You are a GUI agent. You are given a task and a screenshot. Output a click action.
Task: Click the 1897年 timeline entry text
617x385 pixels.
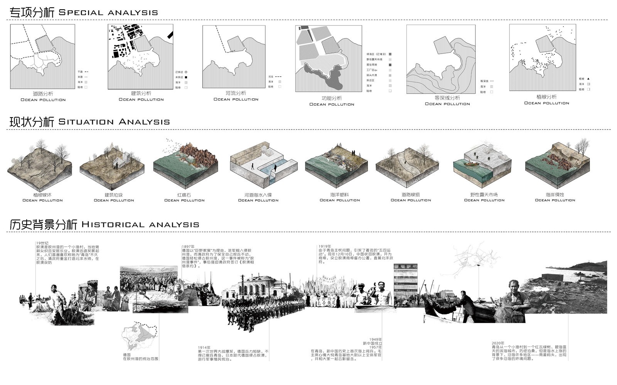pyautogui.click(x=218, y=256)
